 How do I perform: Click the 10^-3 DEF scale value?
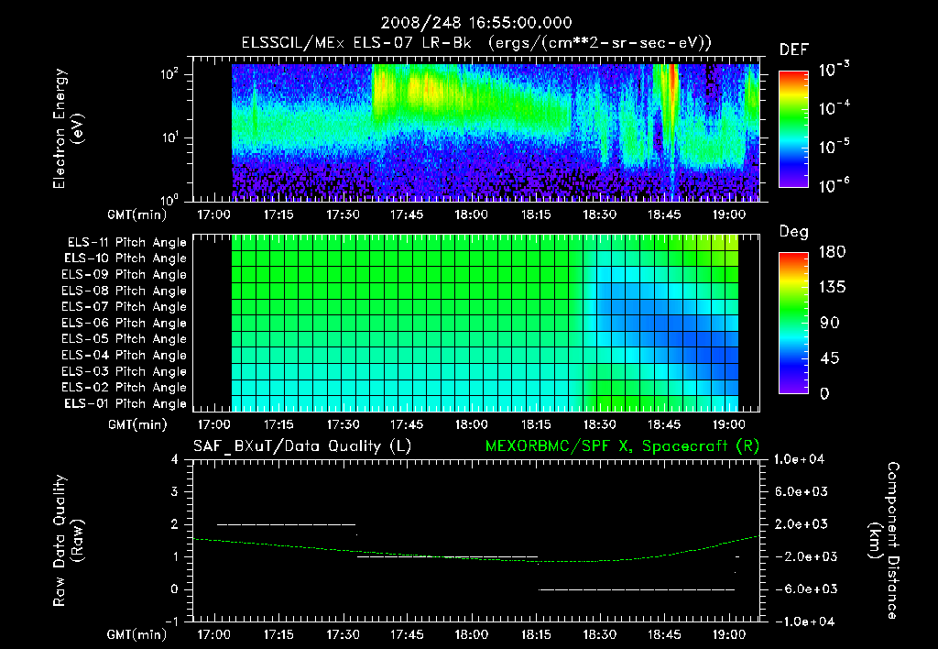(x=834, y=70)
